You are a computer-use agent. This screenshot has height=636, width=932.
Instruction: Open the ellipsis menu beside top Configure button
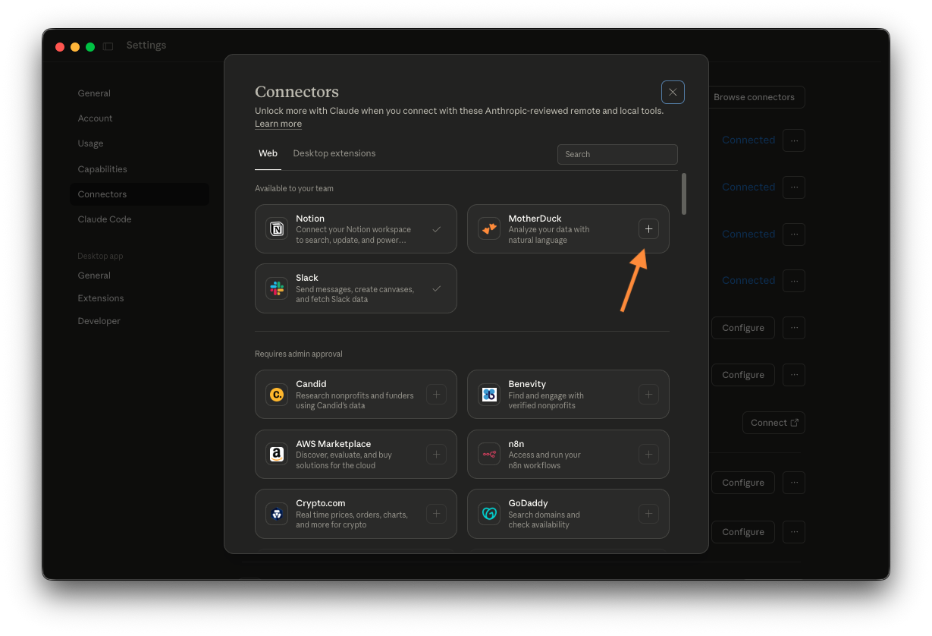coord(794,327)
